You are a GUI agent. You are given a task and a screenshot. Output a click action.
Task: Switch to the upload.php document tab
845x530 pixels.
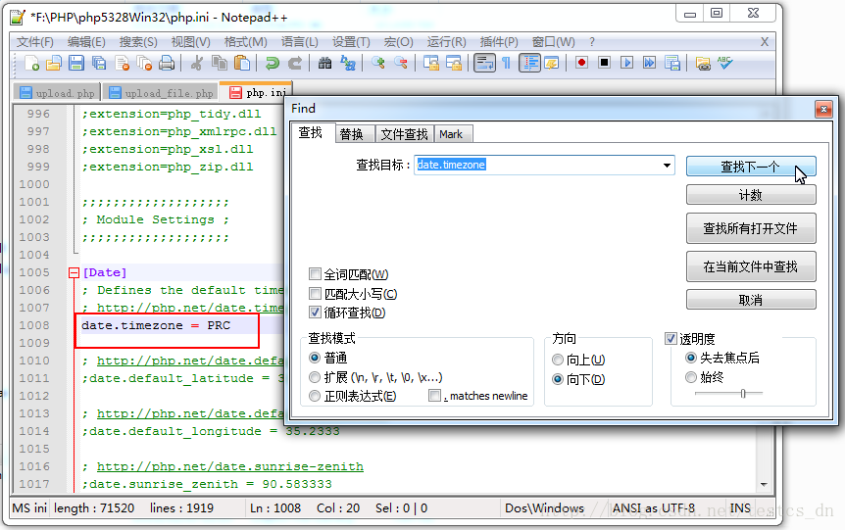[x=58, y=93]
